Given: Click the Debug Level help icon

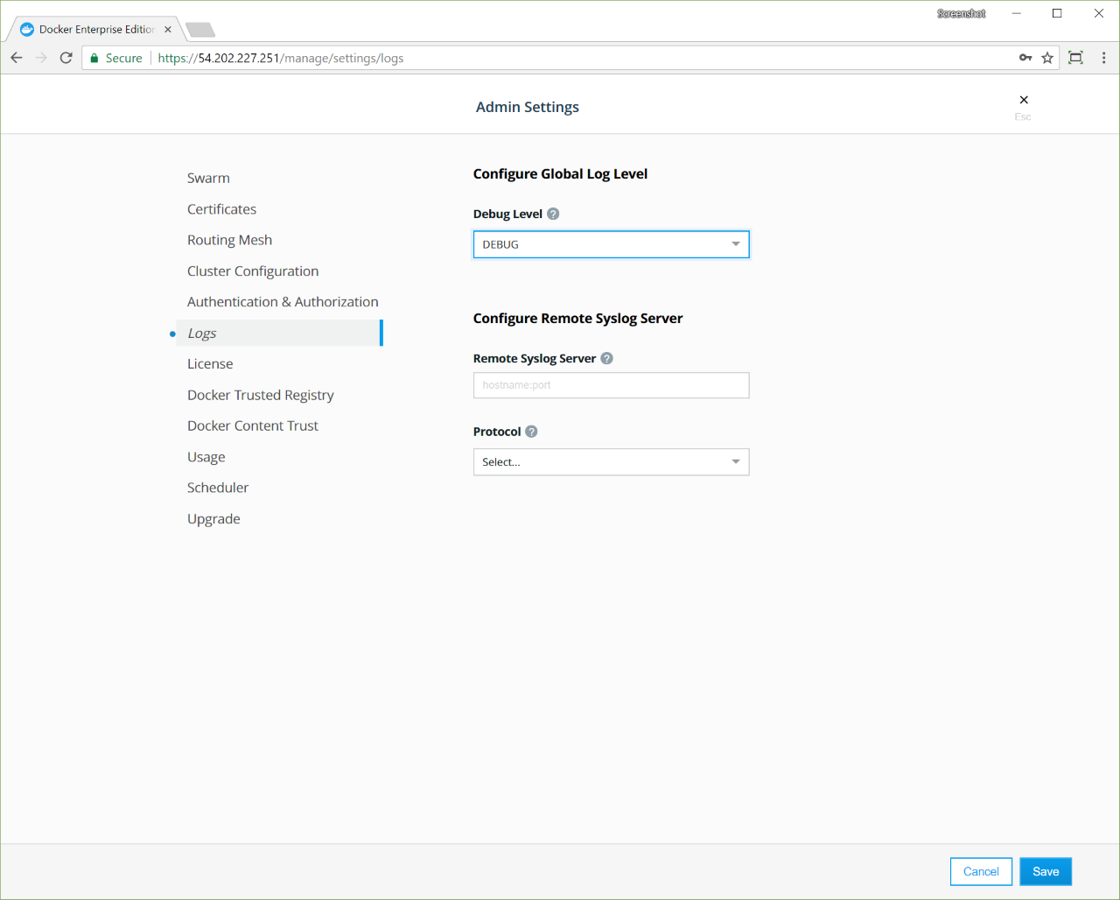Looking at the screenshot, I should click(553, 214).
